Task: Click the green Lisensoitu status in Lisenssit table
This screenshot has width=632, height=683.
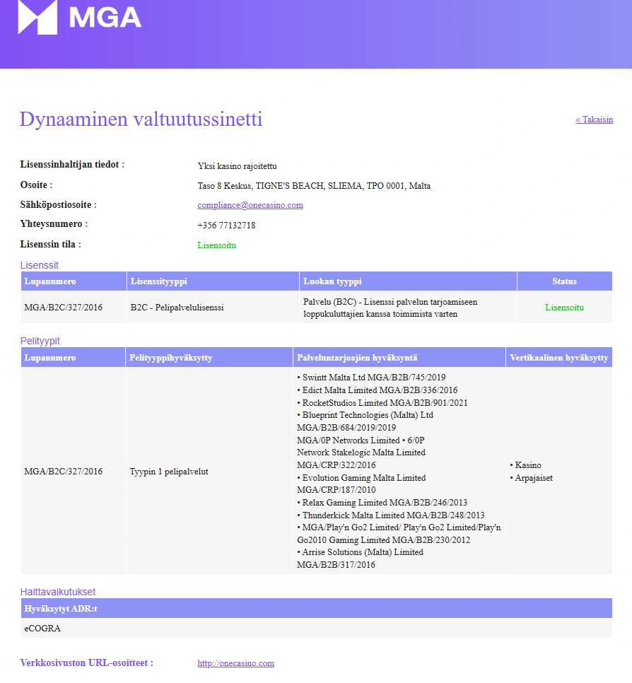Action: [565, 308]
